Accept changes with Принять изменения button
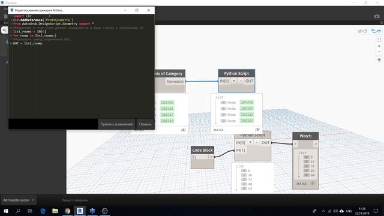The image size is (384, 216). tap(116, 124)
